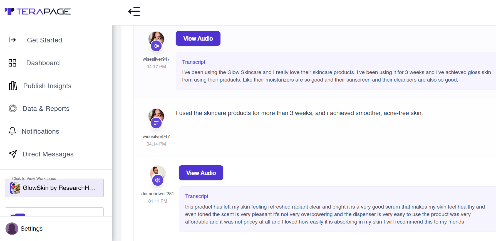Click the Direct Messages paper plane icon

pos(13,154)
